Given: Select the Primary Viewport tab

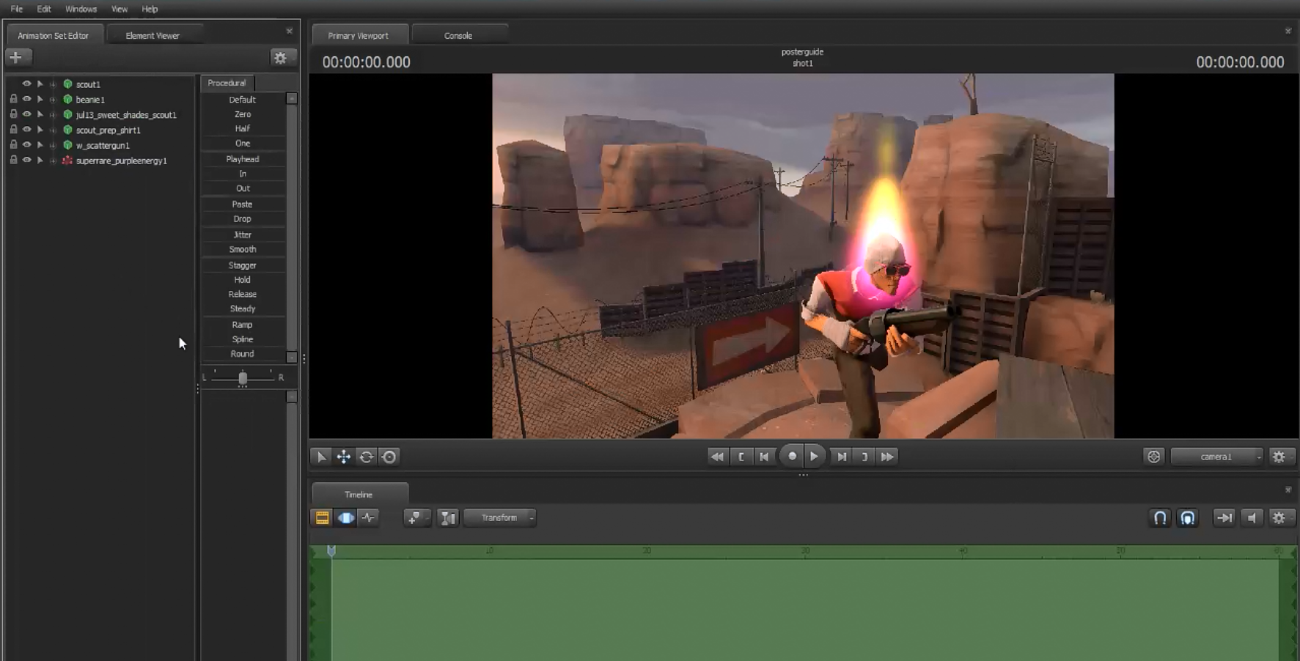Looking at the screenshot, I should [x=359, y=35].
